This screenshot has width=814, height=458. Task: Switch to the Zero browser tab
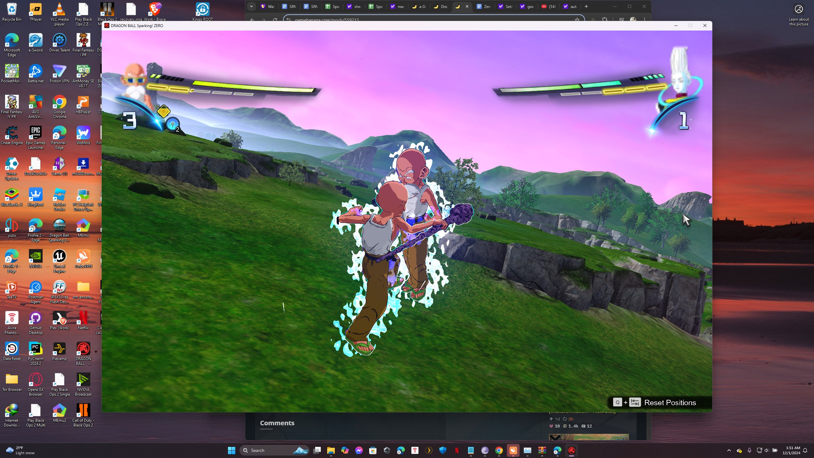(x=483, y=6)
